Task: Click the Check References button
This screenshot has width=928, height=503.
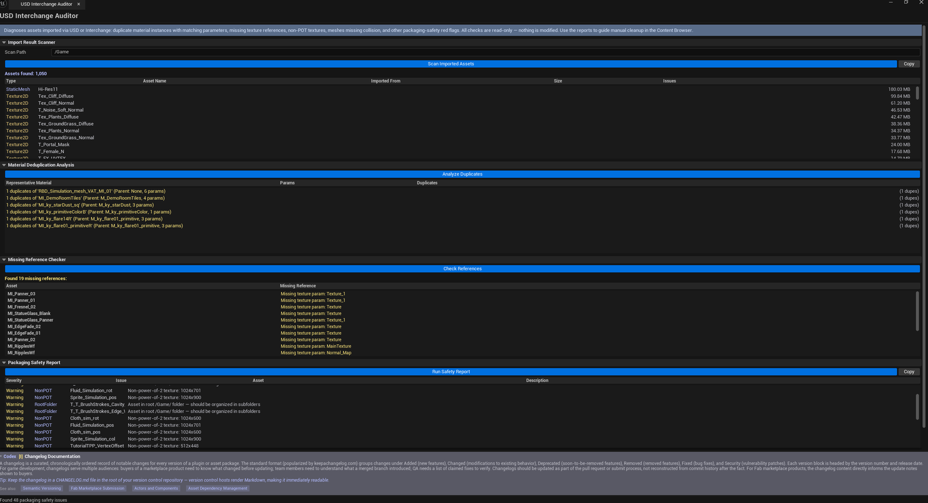Action: click(x=462, y=269)
